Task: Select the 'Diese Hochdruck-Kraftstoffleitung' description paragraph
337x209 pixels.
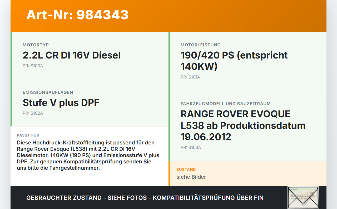Action: click(88, 155)
